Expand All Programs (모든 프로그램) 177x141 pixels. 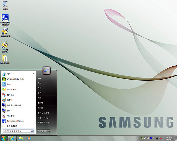(x=19, y=126)
